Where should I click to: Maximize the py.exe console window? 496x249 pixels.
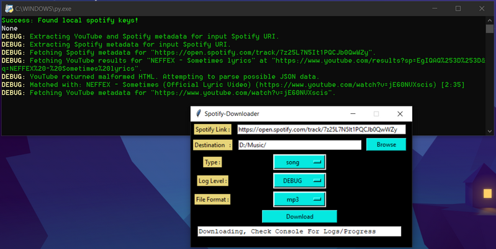[458, 9]
